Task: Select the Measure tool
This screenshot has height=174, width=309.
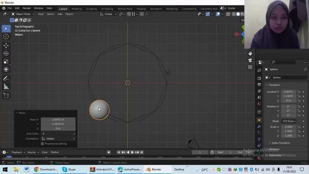Action: pyautogui.click(x=6, y=87)
